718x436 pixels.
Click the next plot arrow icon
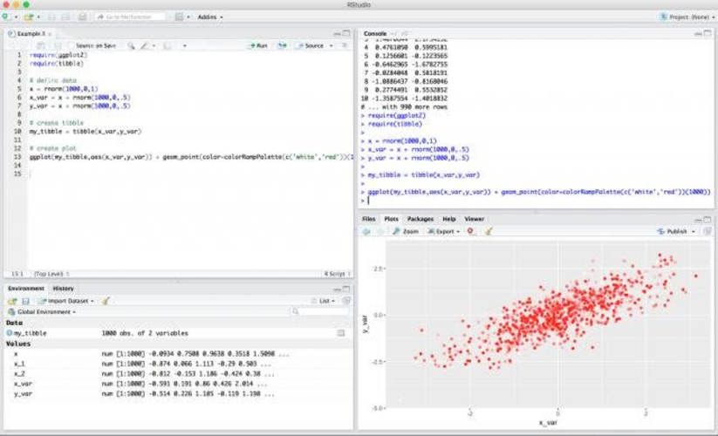click(380, 231)
